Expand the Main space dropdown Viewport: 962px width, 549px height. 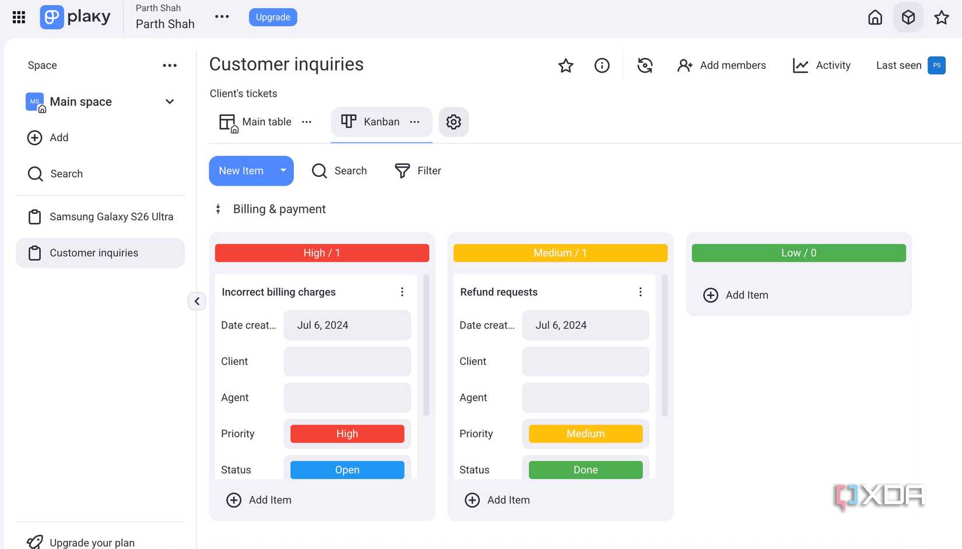tap(170, 102)
